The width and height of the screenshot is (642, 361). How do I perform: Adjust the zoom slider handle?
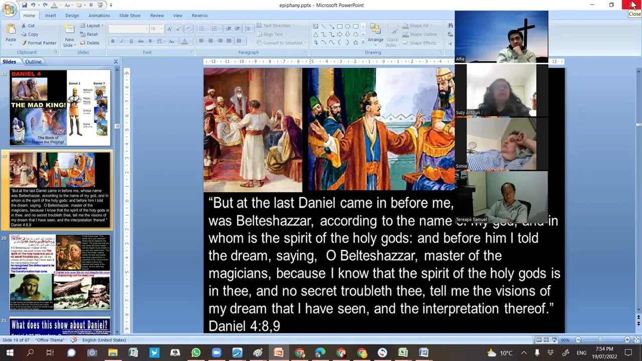click(600, 340)
